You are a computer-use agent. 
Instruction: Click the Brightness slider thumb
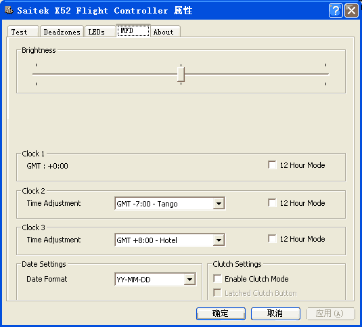(181, 74)
